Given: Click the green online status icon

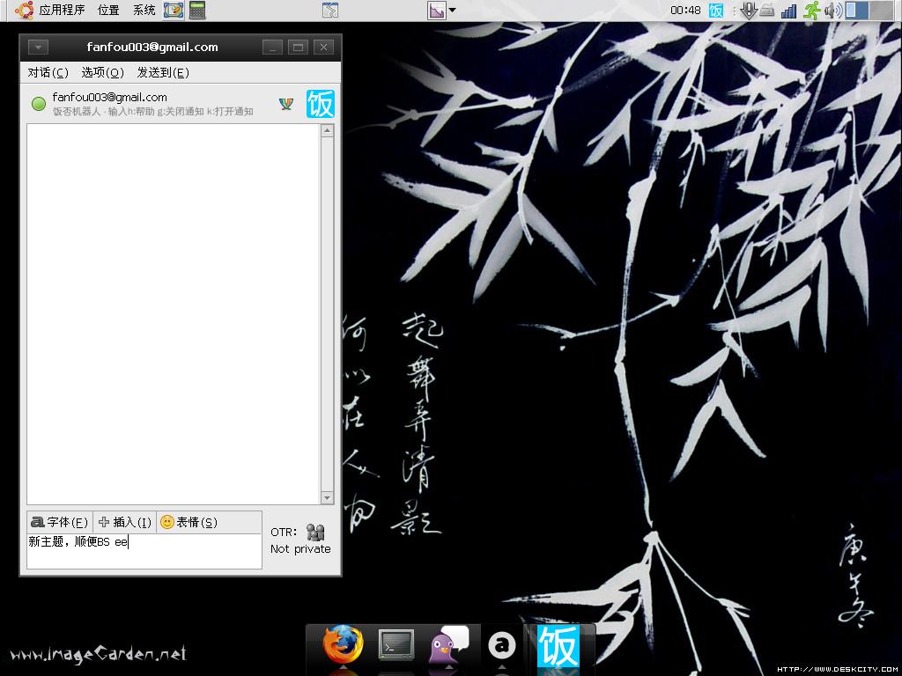Looking at the screenshot, I should coord(39,104).
